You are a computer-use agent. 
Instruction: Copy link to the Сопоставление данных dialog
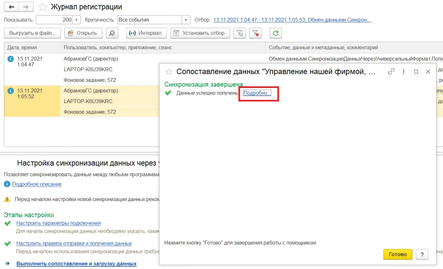click(x=391, y=71)
